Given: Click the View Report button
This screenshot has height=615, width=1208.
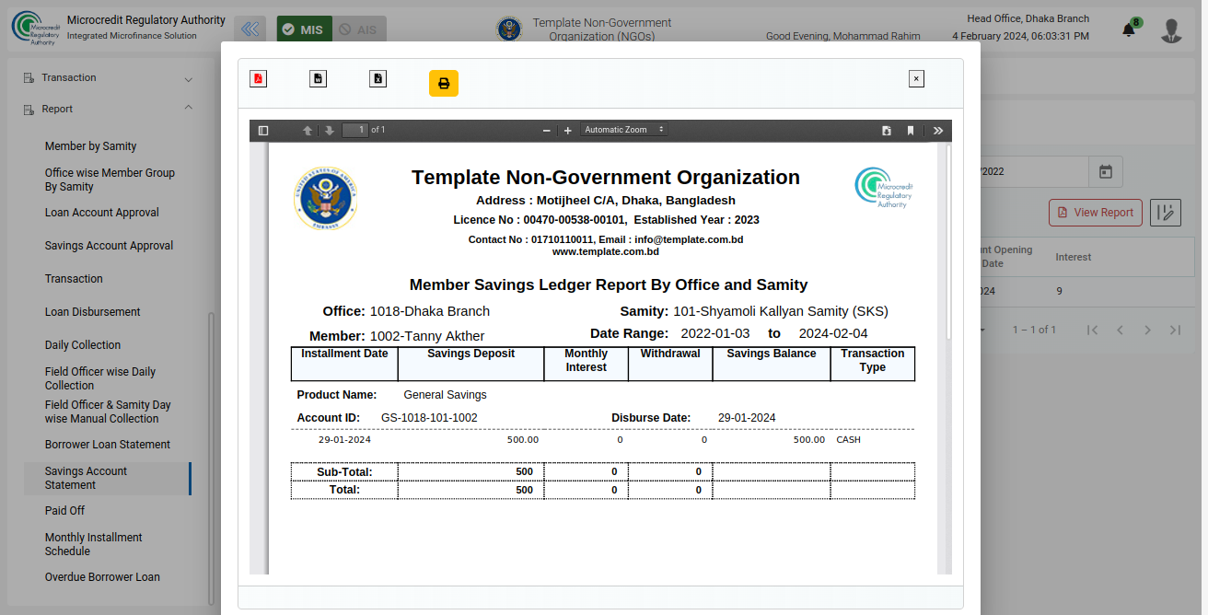Looking at the screenshot, I should 1096,213.
